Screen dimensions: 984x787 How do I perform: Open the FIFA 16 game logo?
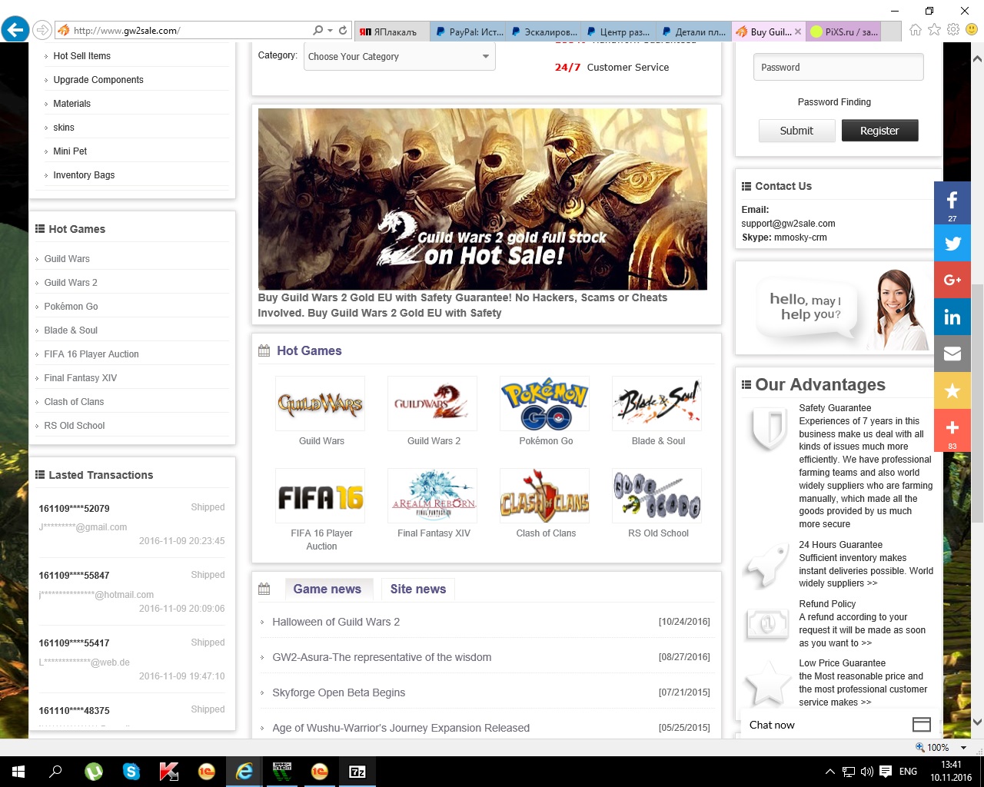click(321, 496)
